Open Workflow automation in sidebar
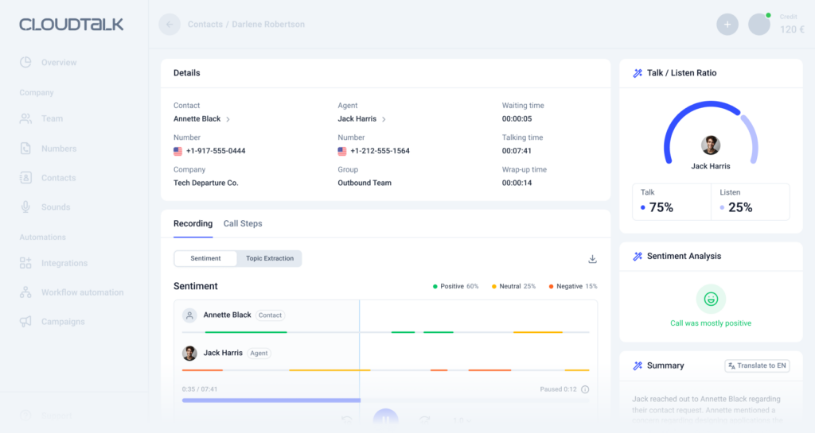The image size is (815, 433). click(82, 292)
